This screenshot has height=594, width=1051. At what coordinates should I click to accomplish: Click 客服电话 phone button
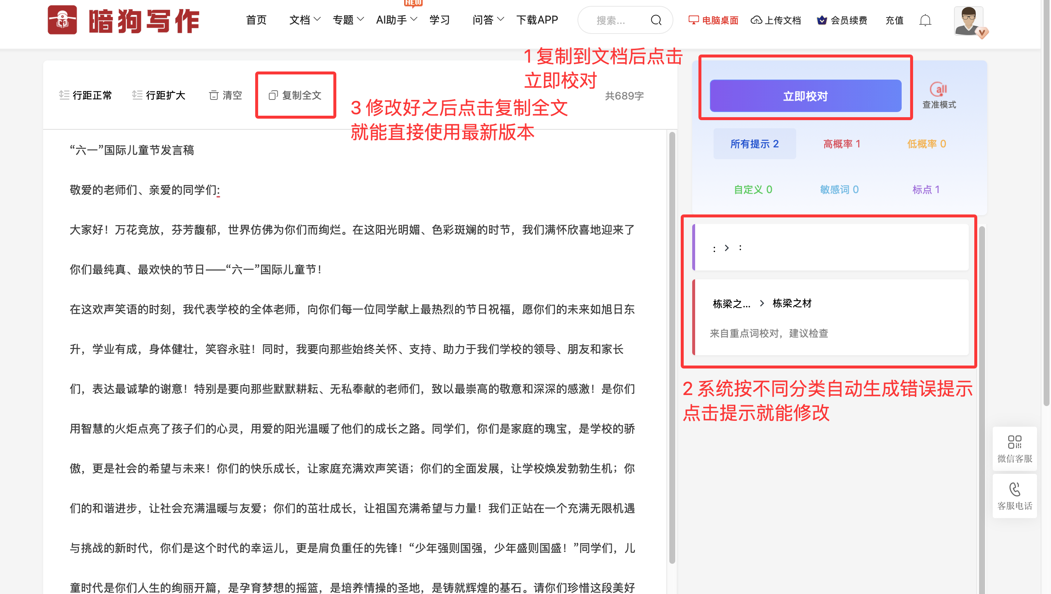click(x=1014, y=496)
